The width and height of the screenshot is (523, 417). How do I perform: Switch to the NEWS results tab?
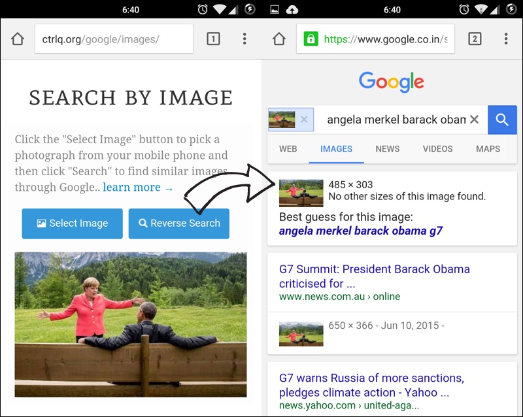point(388,149)
